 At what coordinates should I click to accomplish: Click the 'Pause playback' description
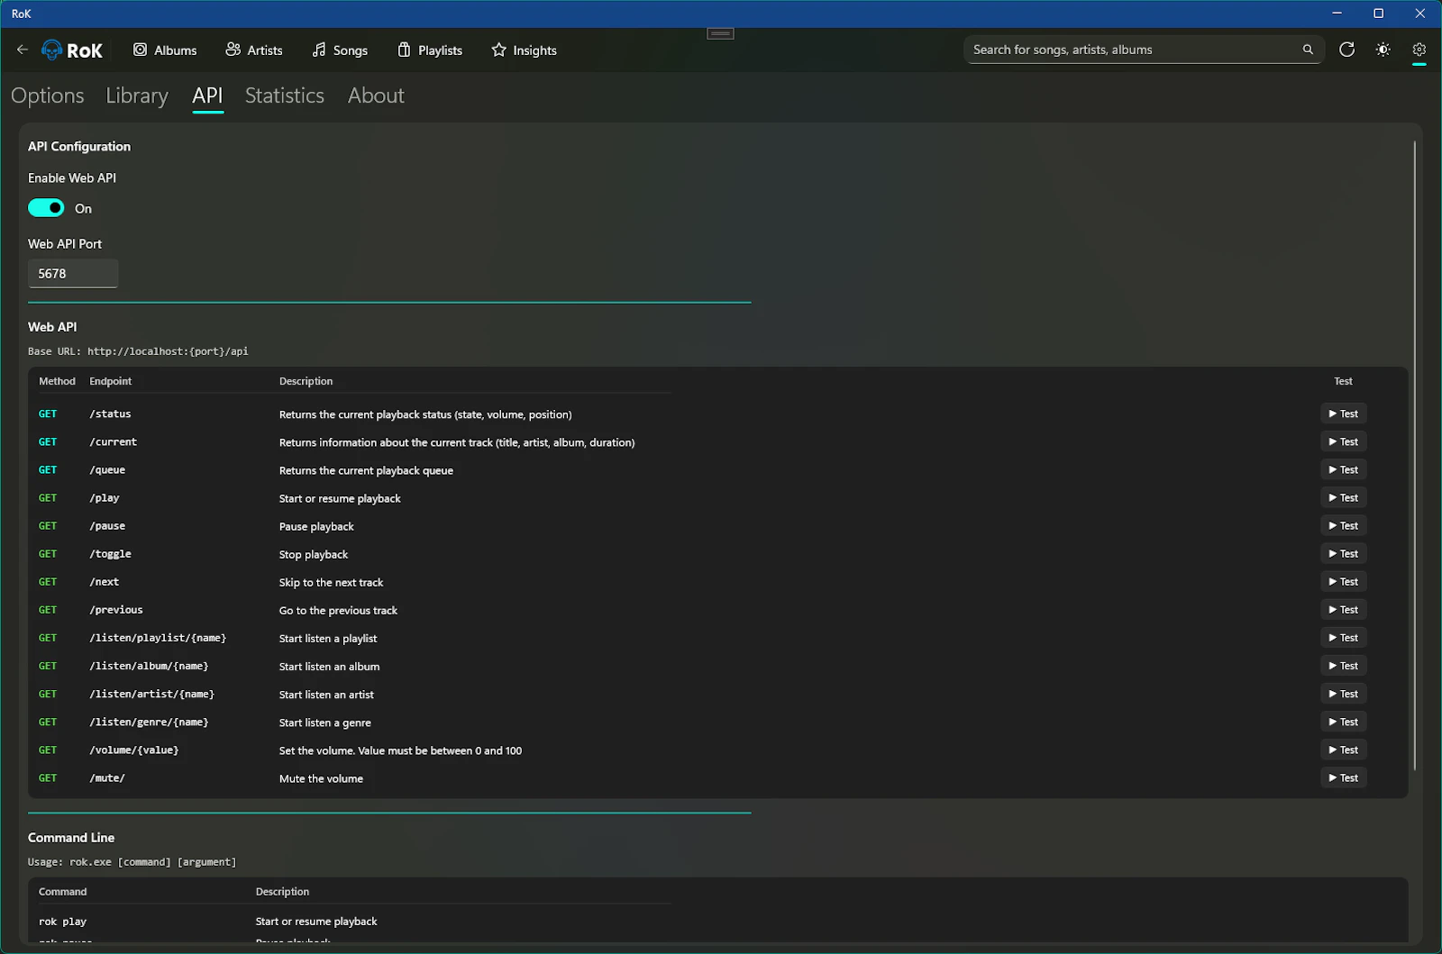click(316, 526)
